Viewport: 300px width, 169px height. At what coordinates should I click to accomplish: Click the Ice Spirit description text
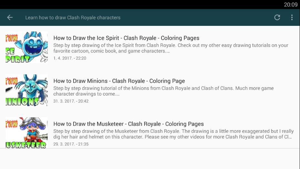click(x=171, y=48)
